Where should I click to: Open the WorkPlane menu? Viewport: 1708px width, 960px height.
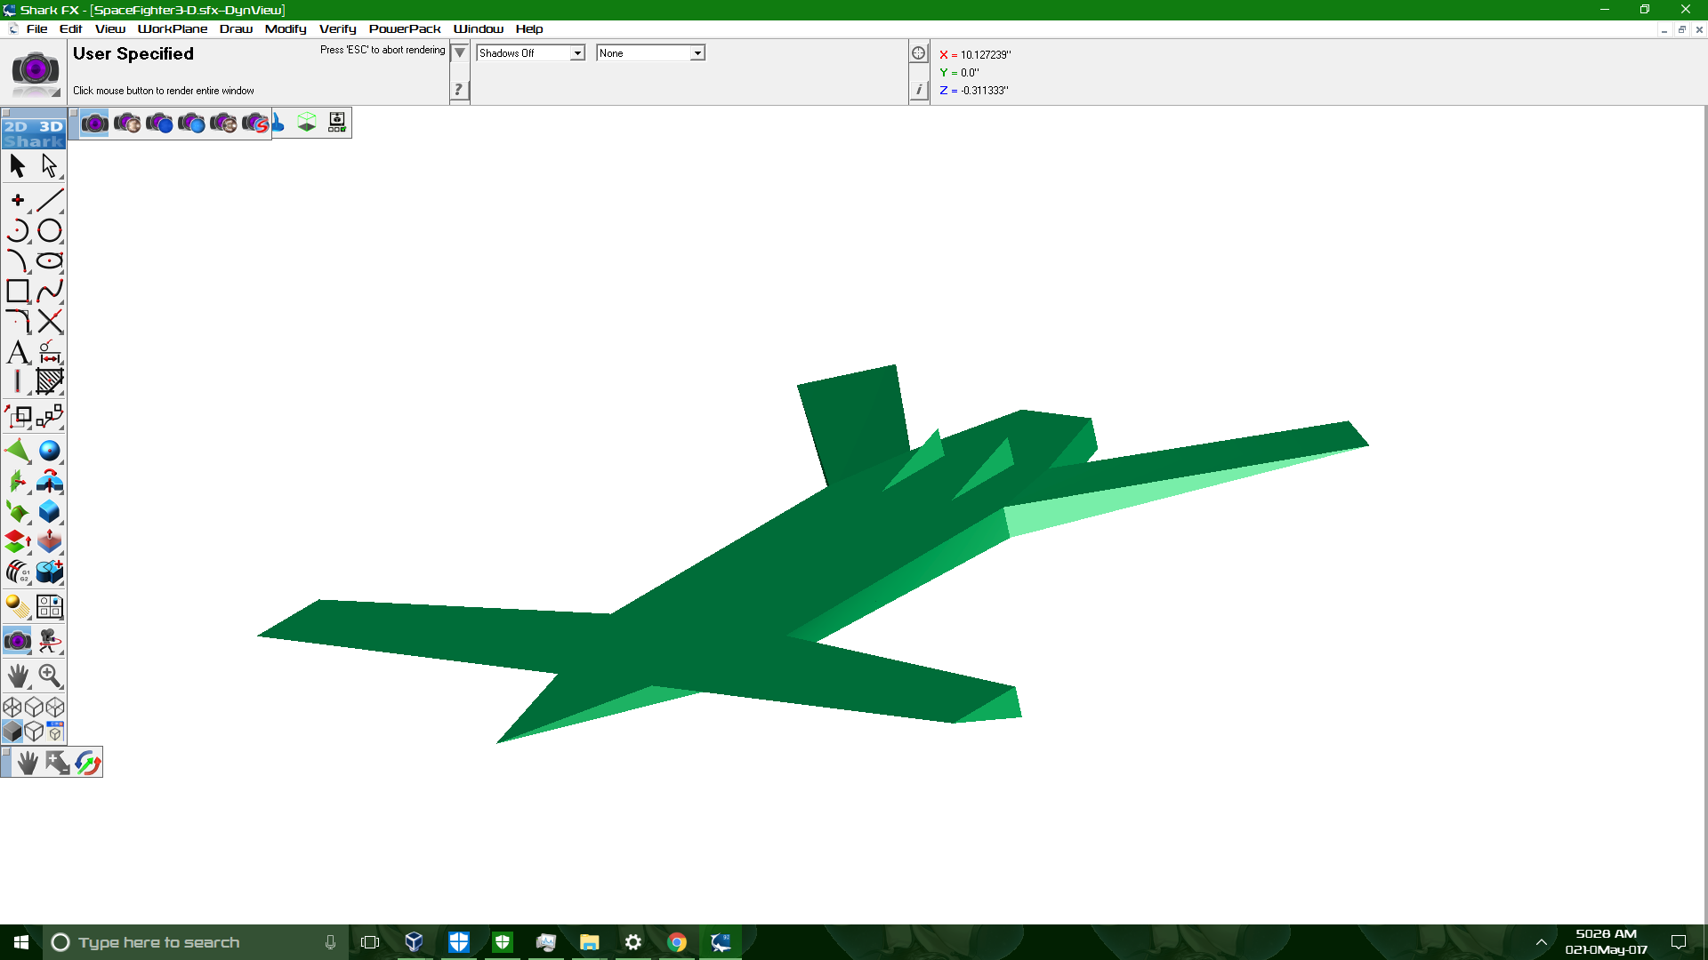point(172,28)
